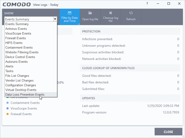Screen dimensions: 185x138
Task: Click the orange Firewall Events legend square
Action: (8, 114)
